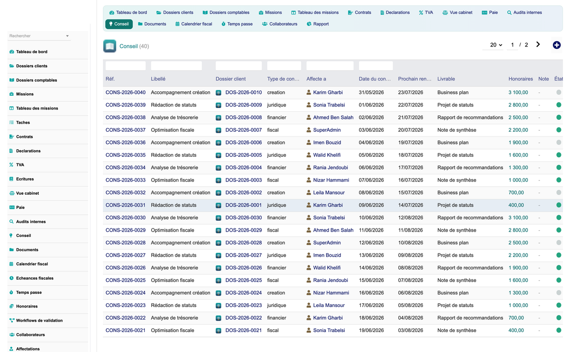Click the Dossiers comptables book icon in sidebar
The image size is (569, 352).
coord(11,80)
